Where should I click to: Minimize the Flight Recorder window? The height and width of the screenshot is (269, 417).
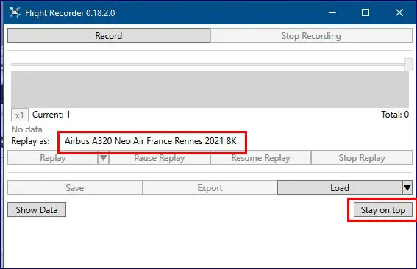(x=332, y=12)
